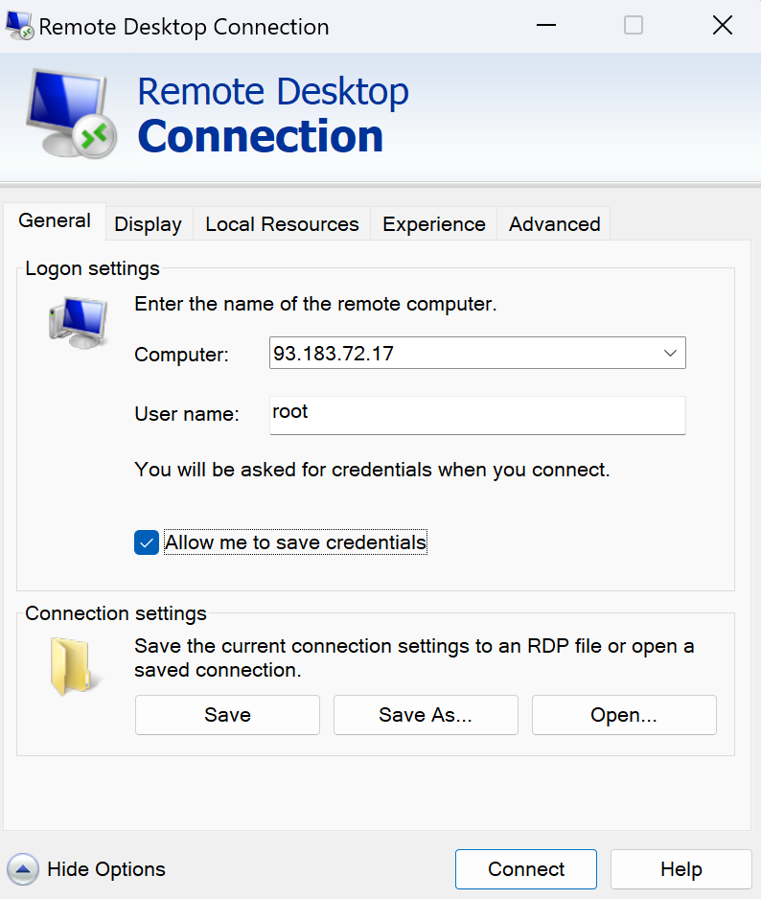The image size is (761, 899).
Task: Toggle Allow me to save credentials checkbox
Action: pos(147,542)
